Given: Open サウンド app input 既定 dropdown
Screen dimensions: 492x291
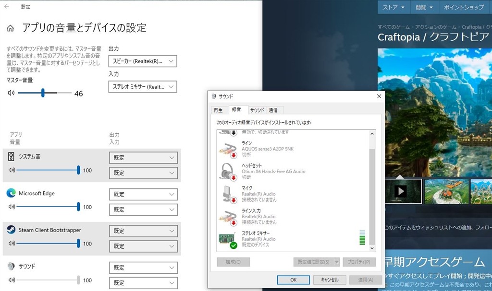Looking at the screenshot, I should [x=143, y=283].
